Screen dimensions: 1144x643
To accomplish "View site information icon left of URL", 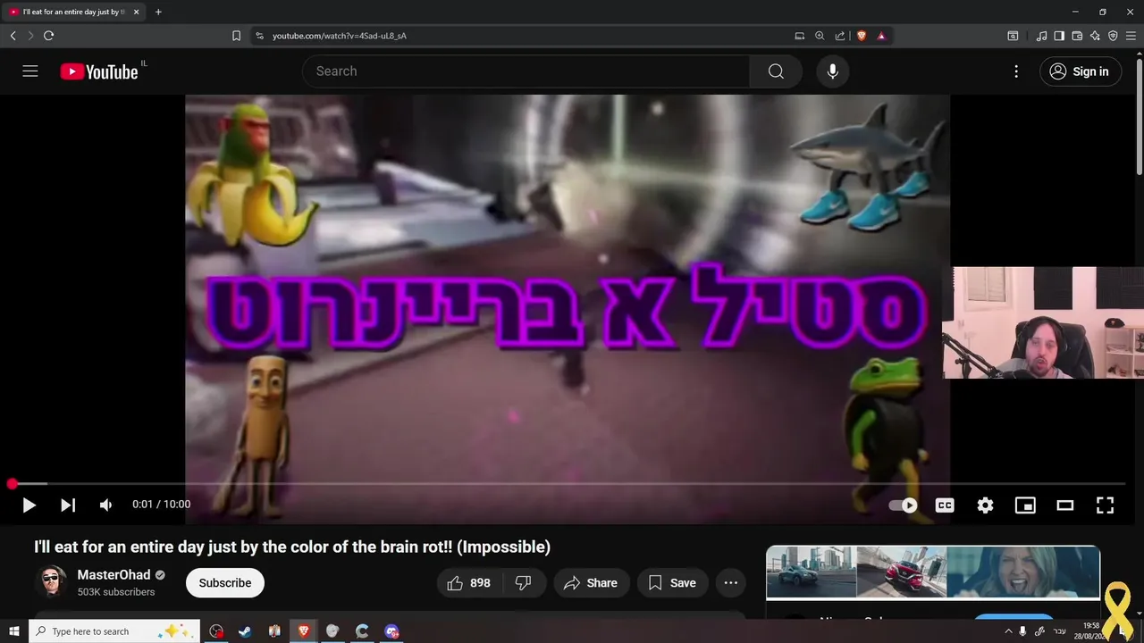I will coord(259,36).
